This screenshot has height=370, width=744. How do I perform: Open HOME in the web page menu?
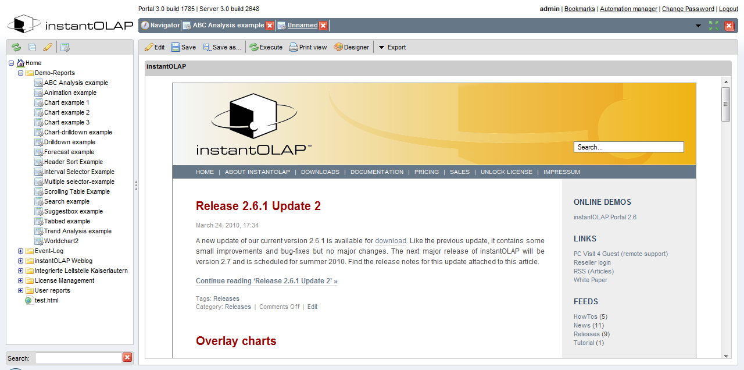(205, 172)
